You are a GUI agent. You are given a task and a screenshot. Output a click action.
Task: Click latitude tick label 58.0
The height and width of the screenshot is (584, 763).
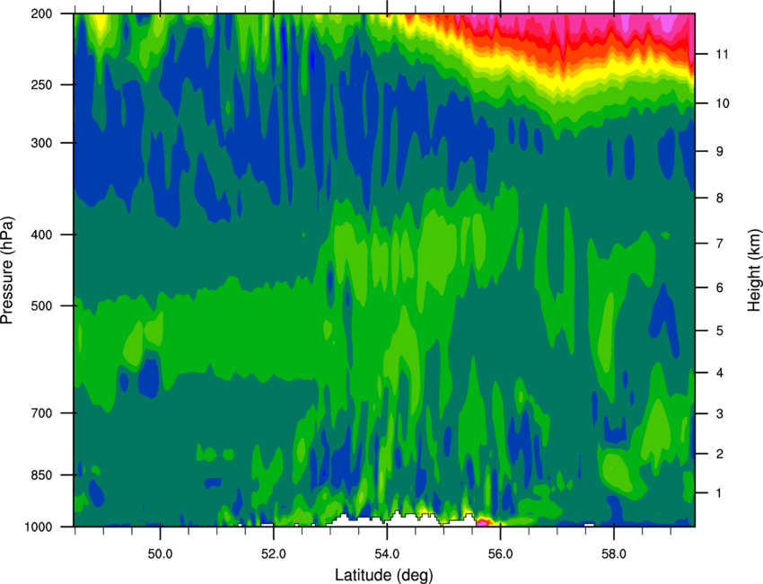(x=614, y=554)
